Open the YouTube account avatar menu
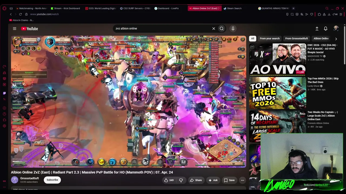346x194 pixels. coord(336,29)
